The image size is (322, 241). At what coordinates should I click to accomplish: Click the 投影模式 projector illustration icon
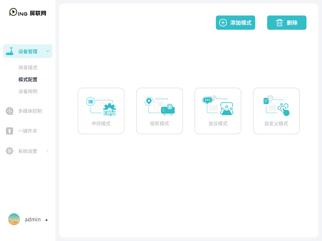pos(160,106)
